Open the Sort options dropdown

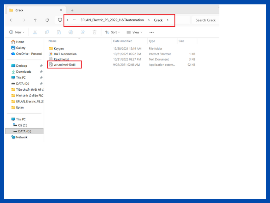(x=112, y=32)
